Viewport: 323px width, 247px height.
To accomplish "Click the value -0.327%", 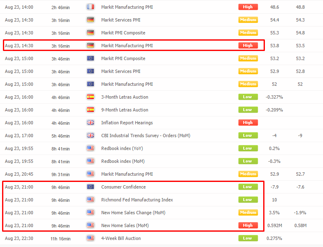I will (x=274, y=97).
